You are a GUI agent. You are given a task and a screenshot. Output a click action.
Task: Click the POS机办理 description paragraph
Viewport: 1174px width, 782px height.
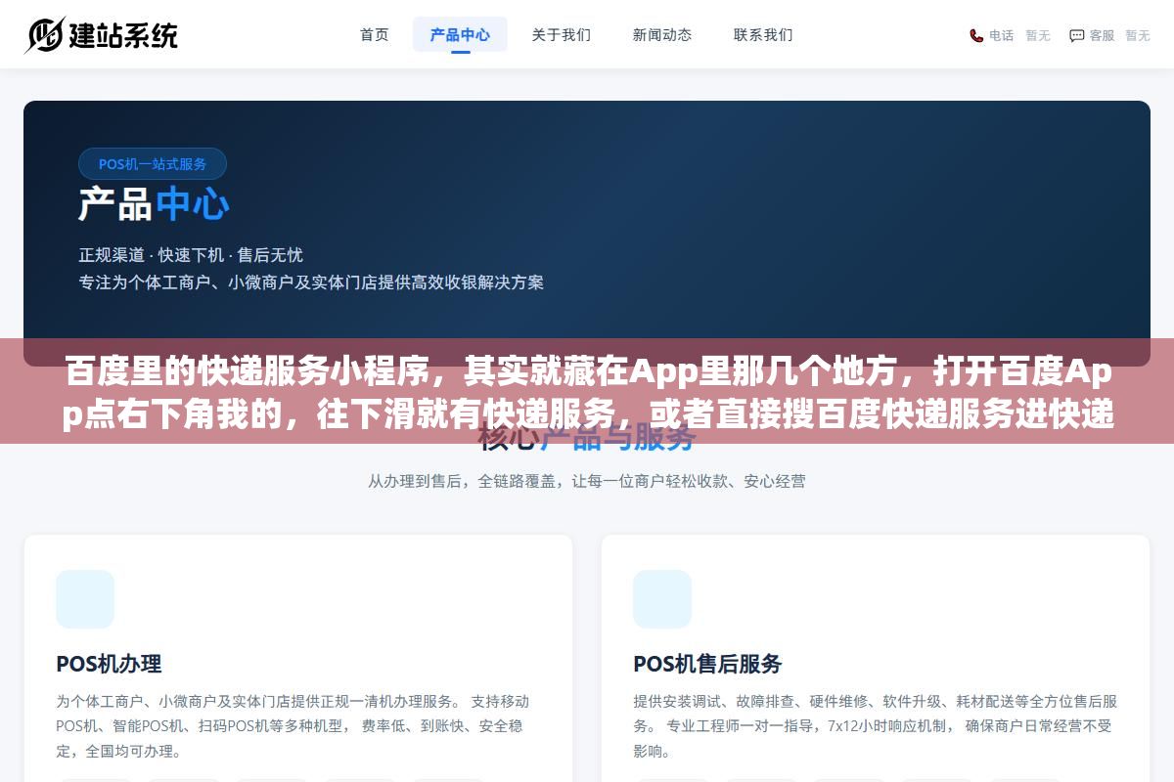[293, 726]
